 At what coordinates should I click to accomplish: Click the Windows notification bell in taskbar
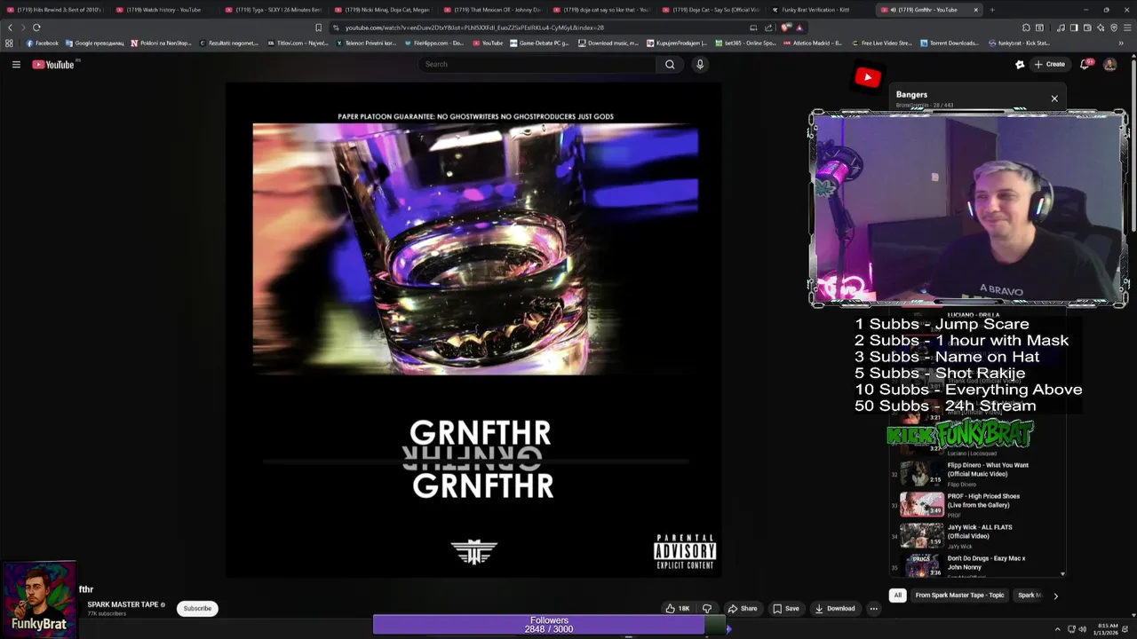pyautogui.click(x=1127, y=629)
